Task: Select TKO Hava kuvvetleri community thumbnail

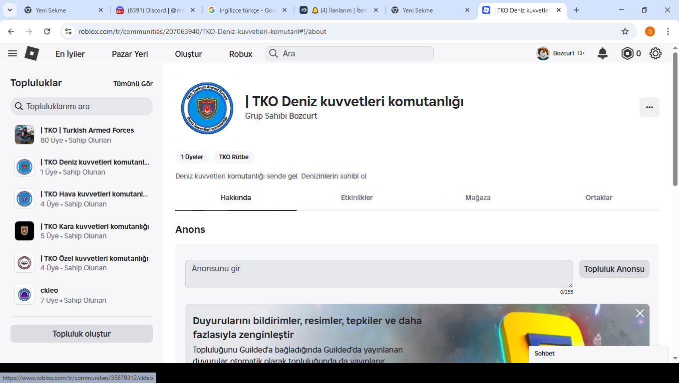Action: click(x=24, y=198)
